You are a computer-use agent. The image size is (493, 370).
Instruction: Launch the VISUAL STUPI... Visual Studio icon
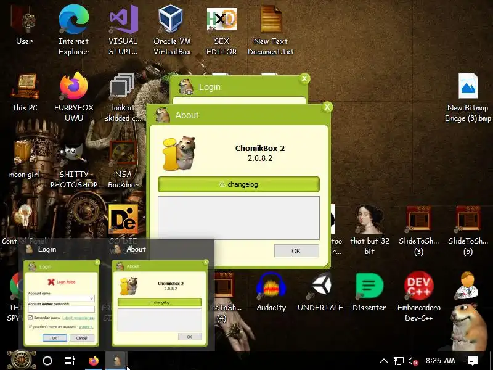click(123, 31)
